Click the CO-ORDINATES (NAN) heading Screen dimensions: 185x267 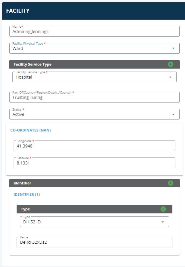(x=31, y=130)
